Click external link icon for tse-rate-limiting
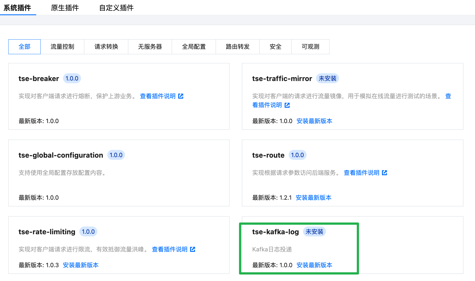This screenshot has width=475, height=281. click(193, 249)
